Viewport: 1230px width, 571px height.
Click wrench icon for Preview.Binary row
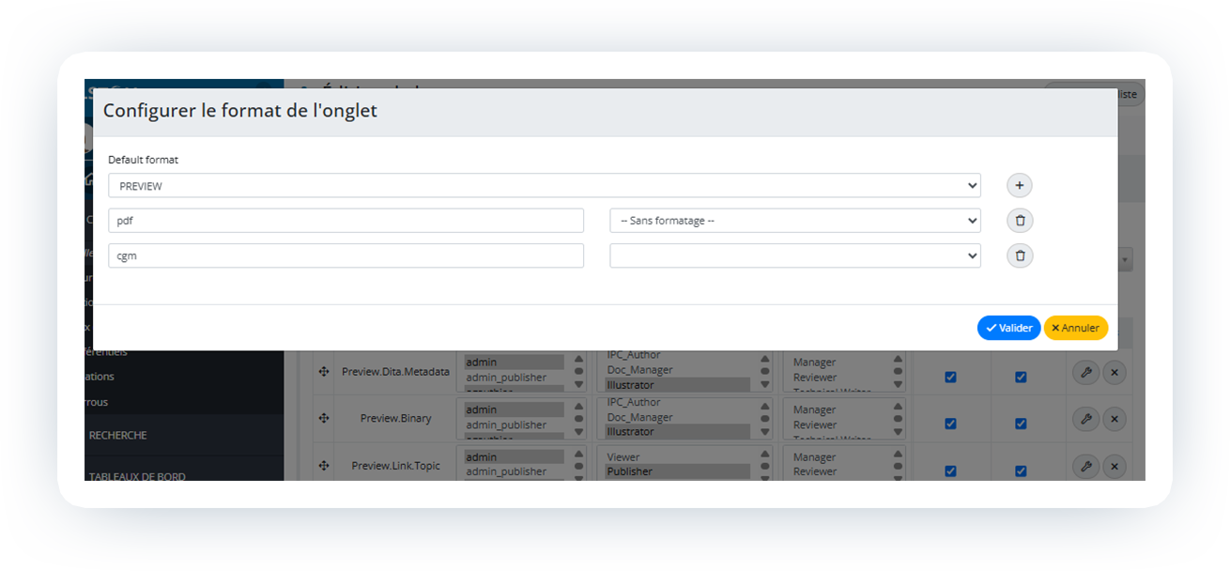click(1084, 419)
